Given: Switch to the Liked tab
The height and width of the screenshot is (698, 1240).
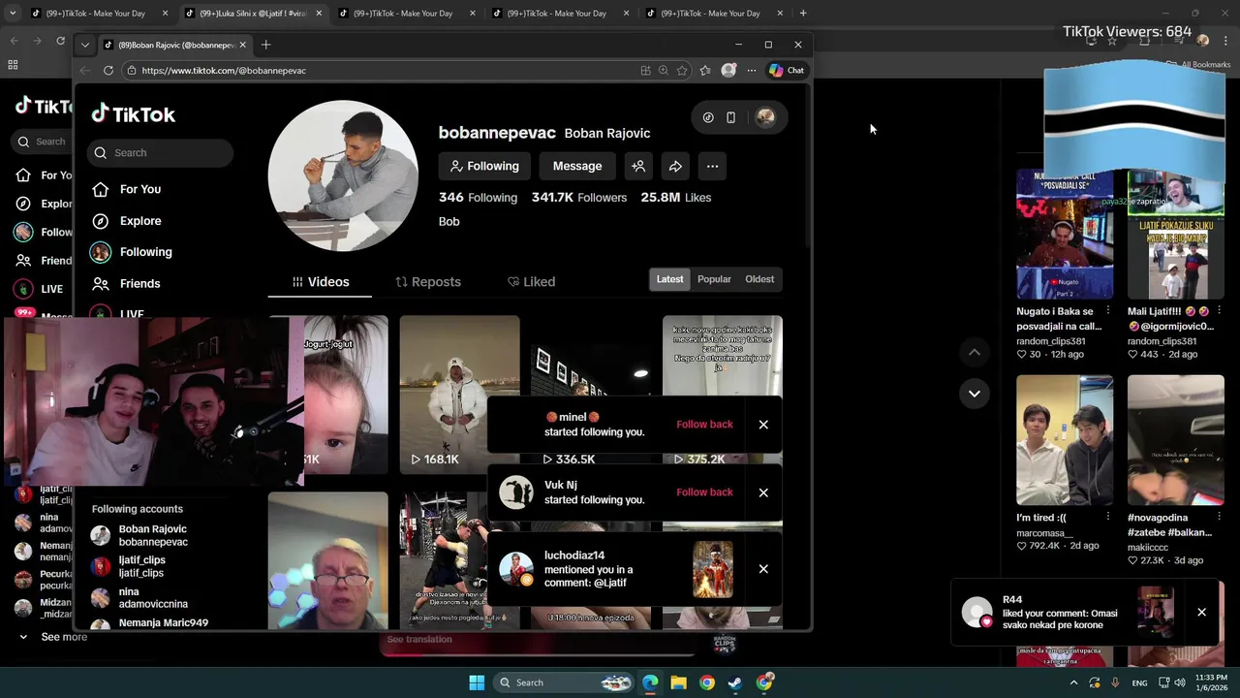Looking at the screenshot, I should (532, 282).
